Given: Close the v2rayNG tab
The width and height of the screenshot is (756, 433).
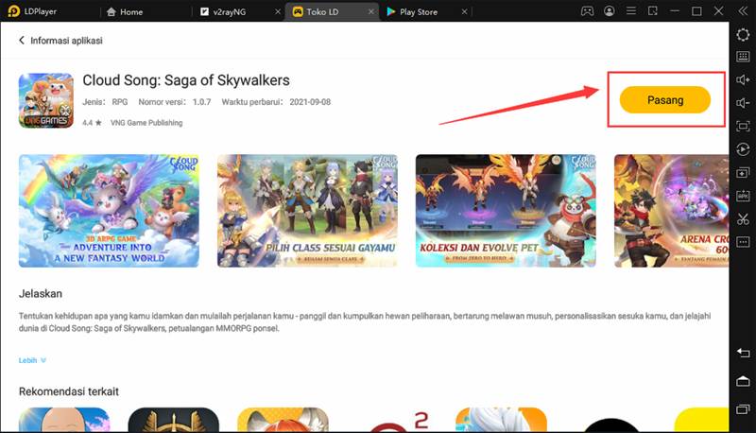Looking at the screenshot, I should (278, 11).
